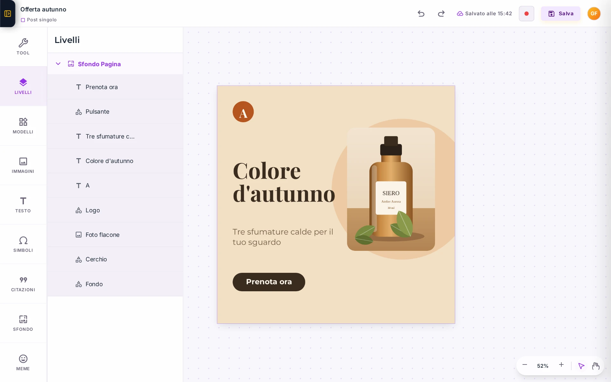Select the Logo shape layer

coord(115,210)
